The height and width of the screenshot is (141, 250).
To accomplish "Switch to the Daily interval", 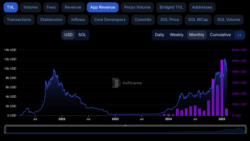I will [x=159, y=35].
